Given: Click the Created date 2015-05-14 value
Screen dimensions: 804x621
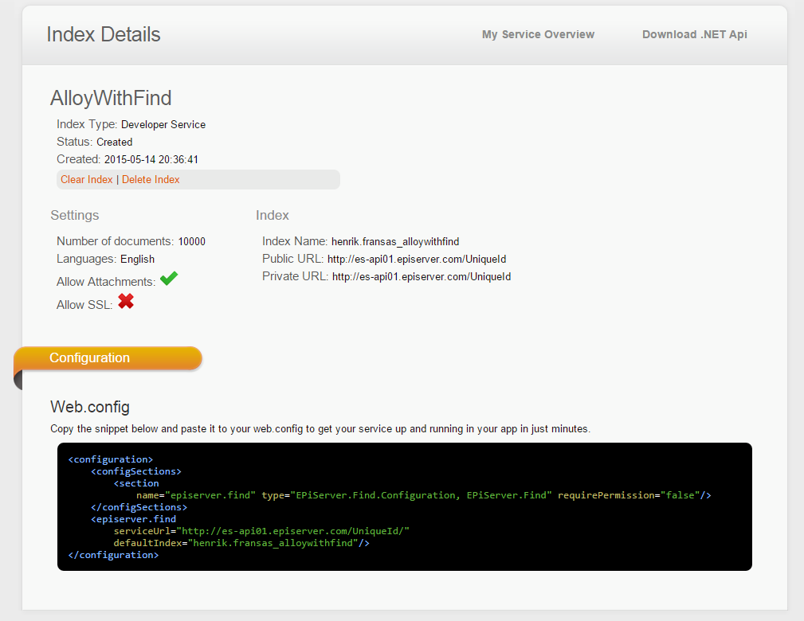Looking at the screenshot, I should pos(151,159).
